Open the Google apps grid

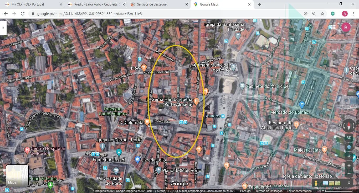[x=333, y=27]
